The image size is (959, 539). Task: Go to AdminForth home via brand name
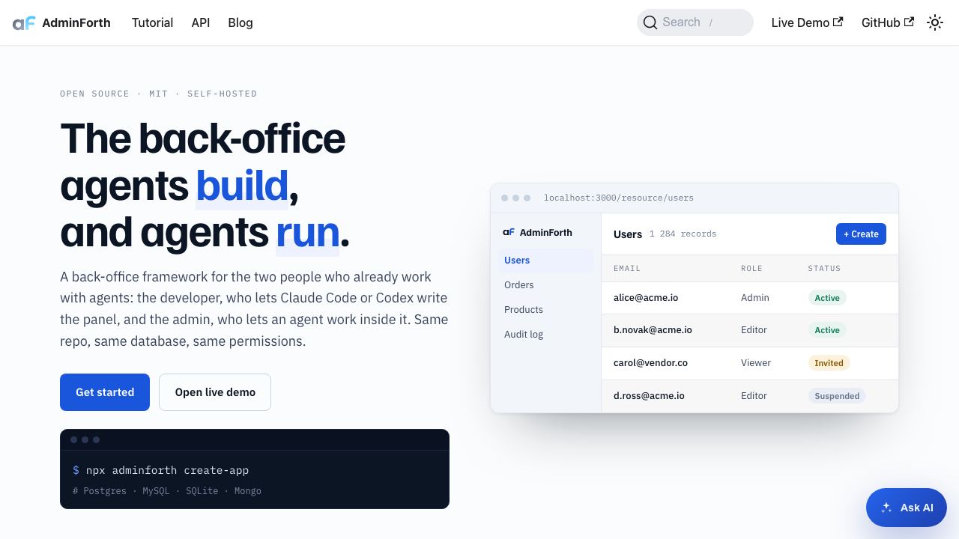click(76, 22)
